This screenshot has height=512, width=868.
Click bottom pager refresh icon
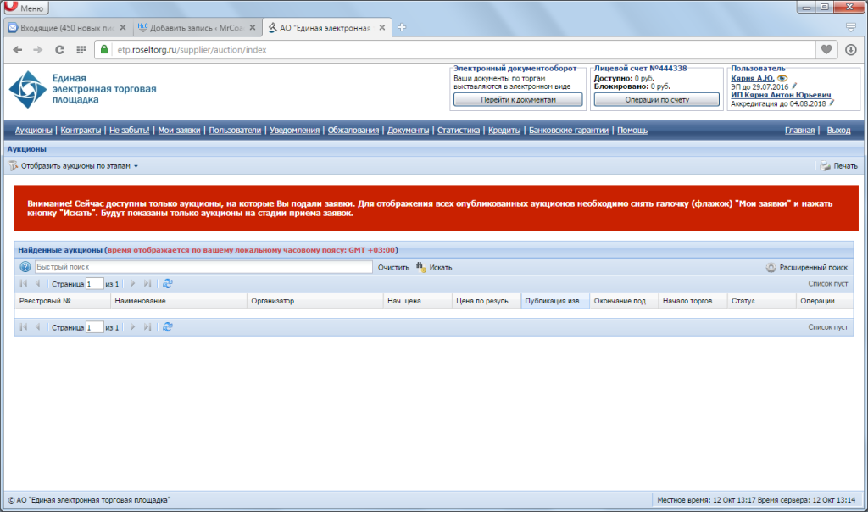167,327
